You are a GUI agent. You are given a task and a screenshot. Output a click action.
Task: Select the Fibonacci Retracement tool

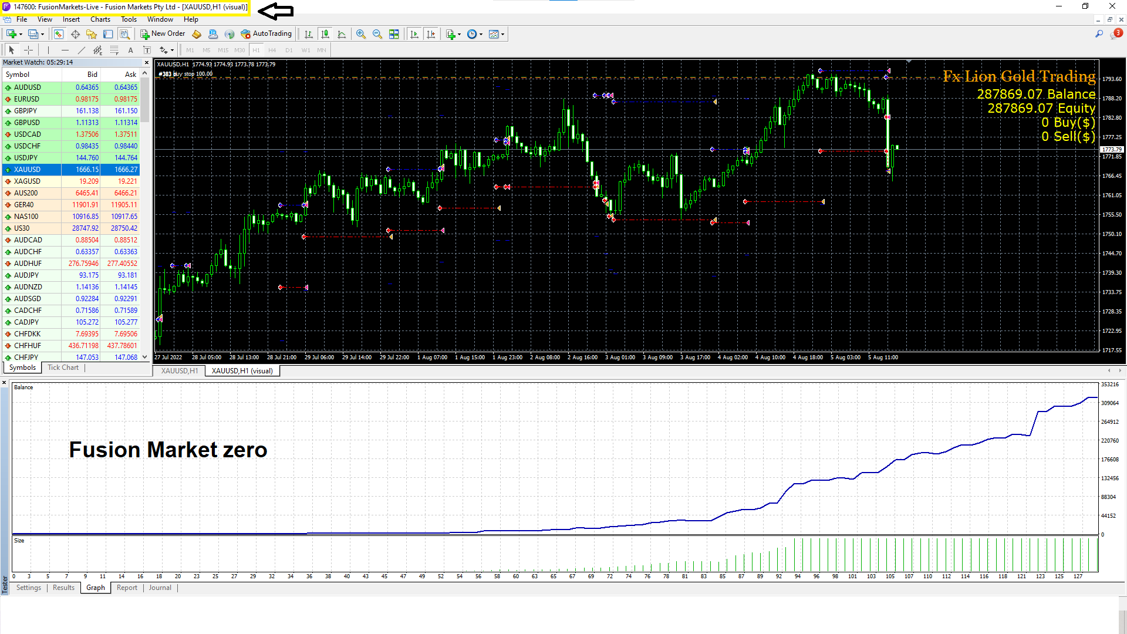click(114, 50)
